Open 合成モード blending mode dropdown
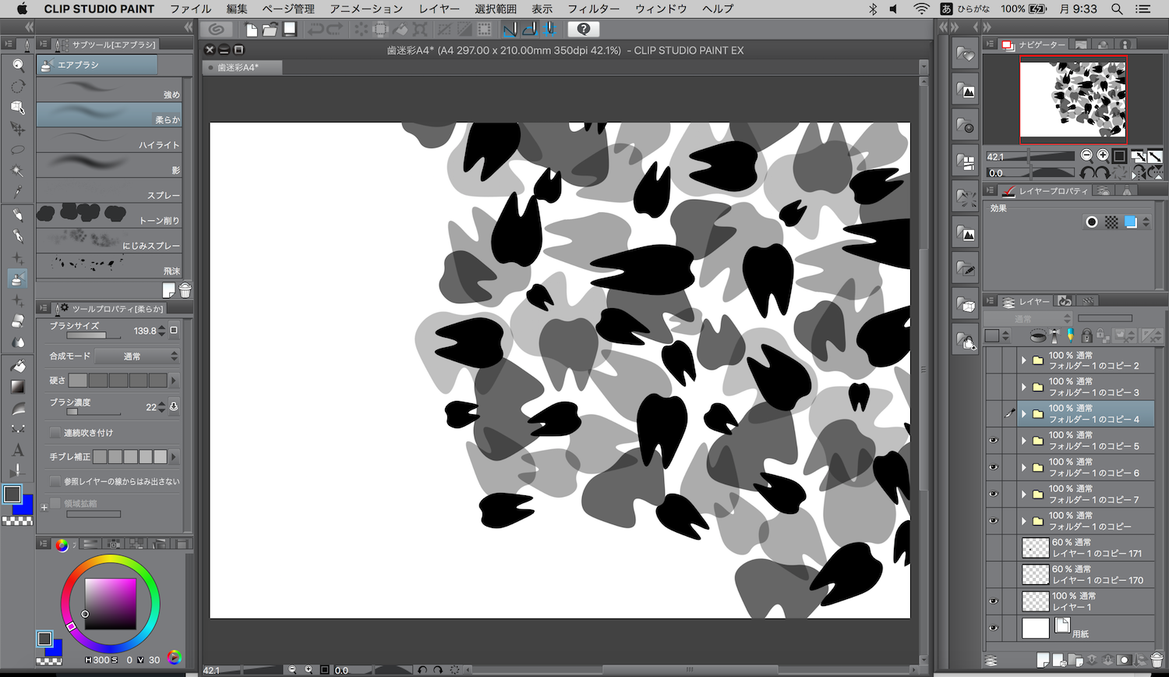The image size is (1169, 677). [137, 356]
